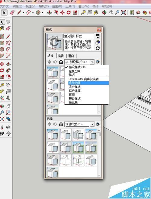Open the 相机(C) menu
151x199 pixels.
click(x=44, y=6)
